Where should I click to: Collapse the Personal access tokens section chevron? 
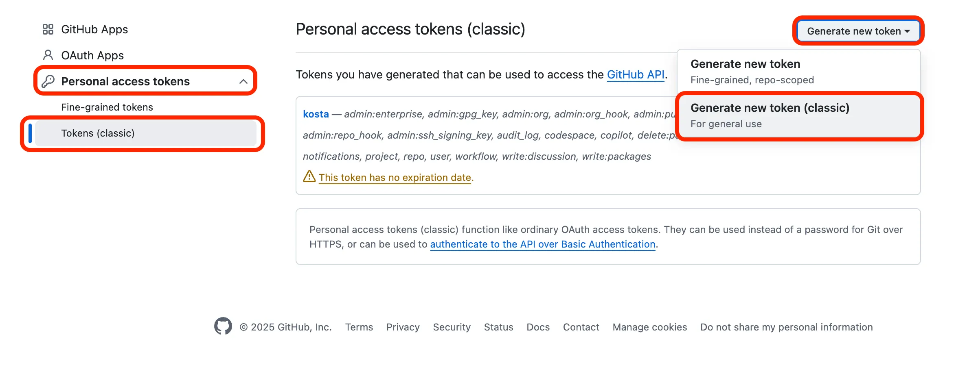(x=243, y=81)
